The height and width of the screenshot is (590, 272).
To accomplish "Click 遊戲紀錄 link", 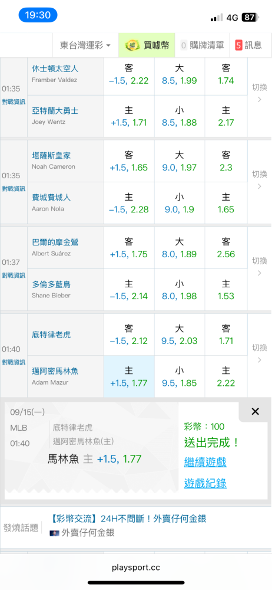I will pyautogui.click(x=205, y=483).
